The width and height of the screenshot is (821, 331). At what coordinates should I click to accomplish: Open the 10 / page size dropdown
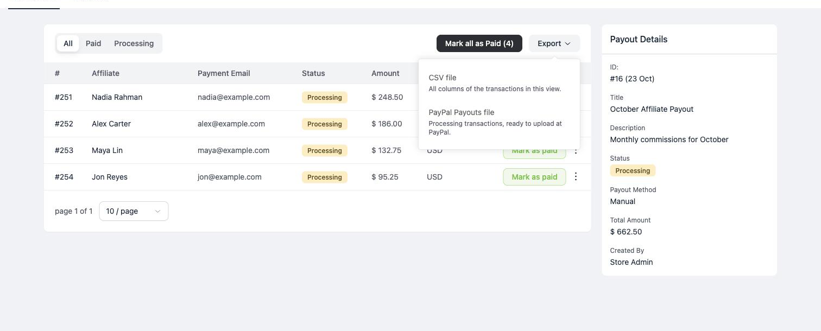coord(134,211)
